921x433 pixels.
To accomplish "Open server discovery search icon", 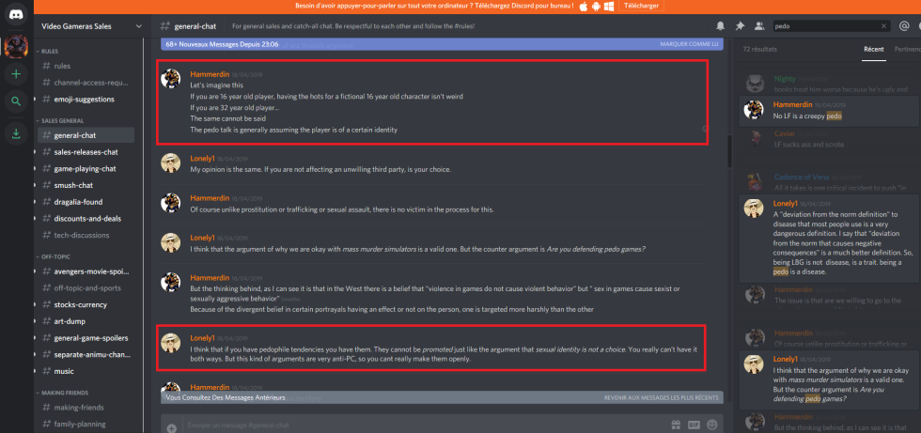I will click(16, 101).
